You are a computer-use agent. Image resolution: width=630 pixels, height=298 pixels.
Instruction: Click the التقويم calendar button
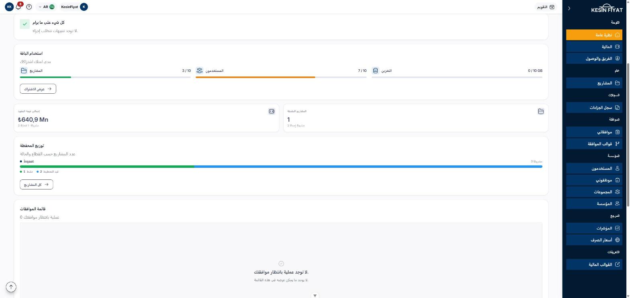tap(546, 7)
